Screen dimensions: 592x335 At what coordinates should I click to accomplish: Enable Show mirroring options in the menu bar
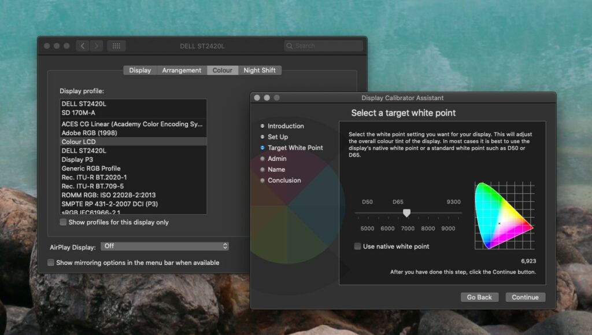[x=51, y=262]
